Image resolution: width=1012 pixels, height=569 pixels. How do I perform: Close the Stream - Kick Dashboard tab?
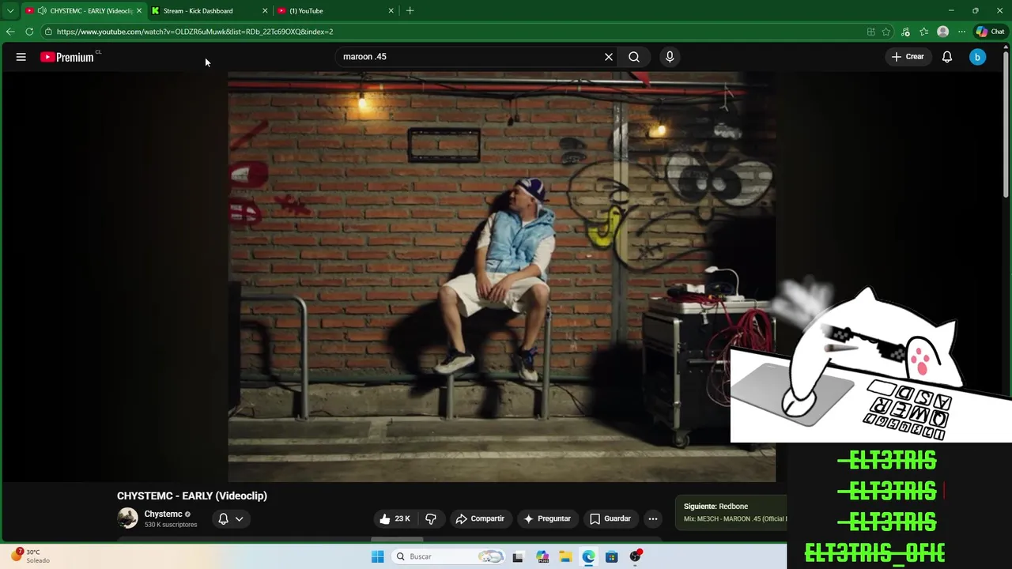pyautogui.click(x=265, y=11)
